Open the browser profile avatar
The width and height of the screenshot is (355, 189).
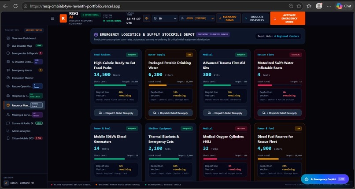click(319, 6)
